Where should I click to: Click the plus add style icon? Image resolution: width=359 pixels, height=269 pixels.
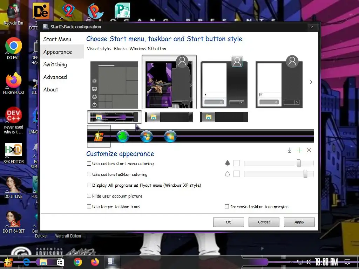click(x=299, y=150)
